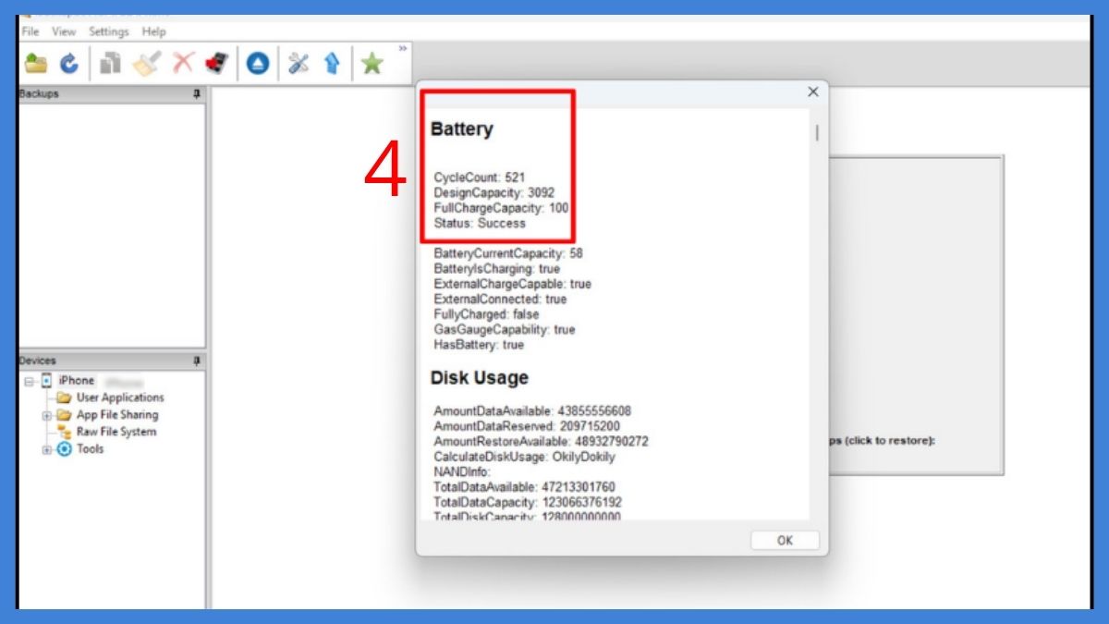
Task: Click the GasGaugeCapability: true line
Action: (x=505, y=329)
